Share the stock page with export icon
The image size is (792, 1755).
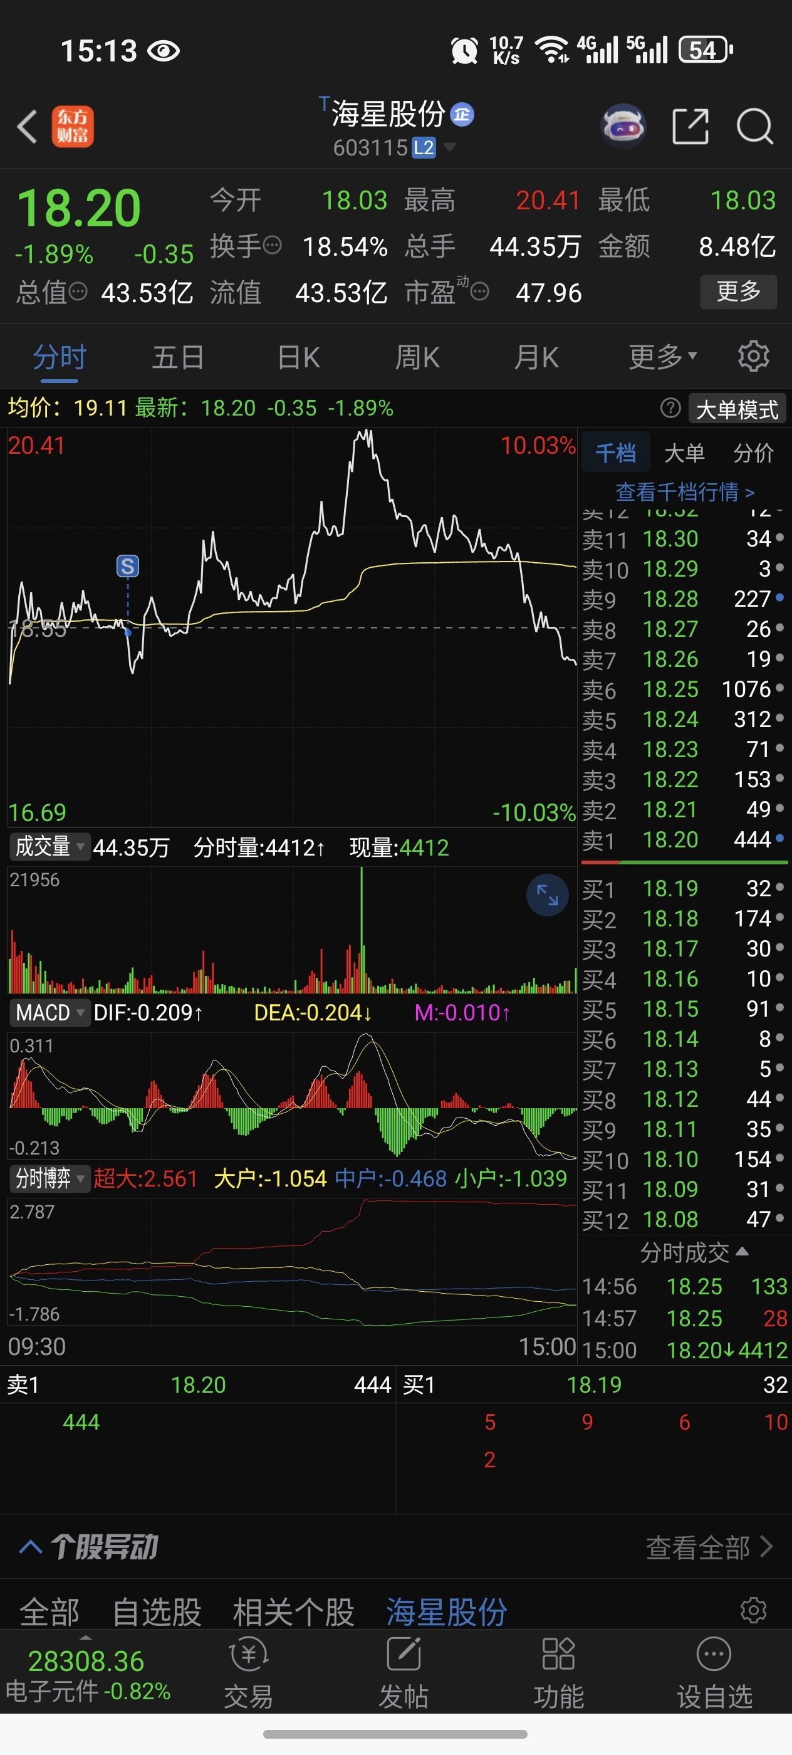pos(690,126)
